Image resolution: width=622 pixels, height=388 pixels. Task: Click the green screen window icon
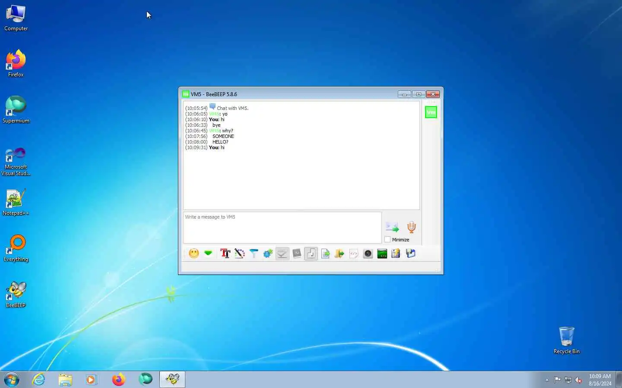point(382,253)
